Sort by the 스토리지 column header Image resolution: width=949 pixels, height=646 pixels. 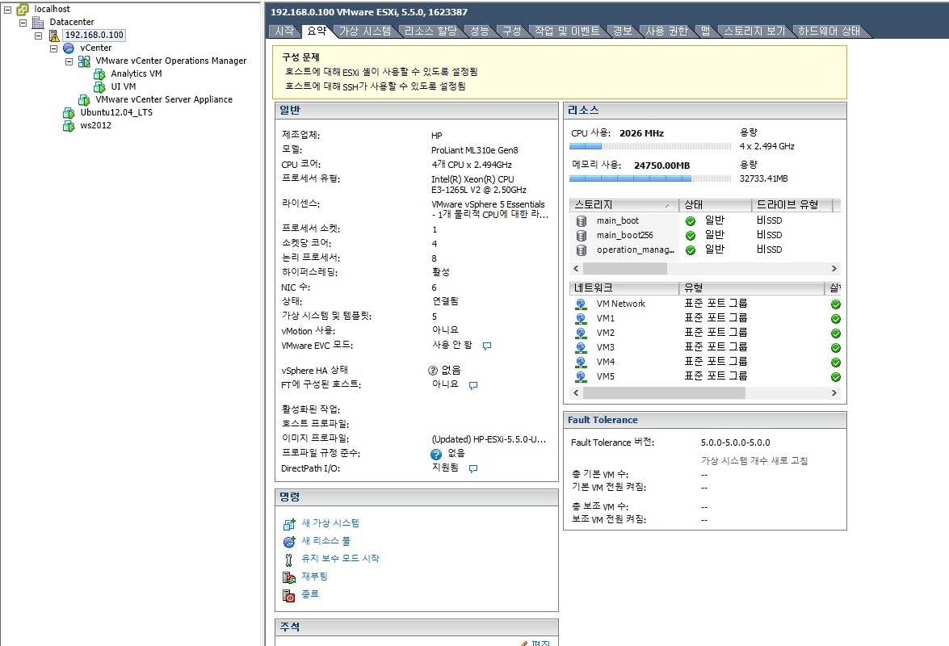tap(624, 205)
